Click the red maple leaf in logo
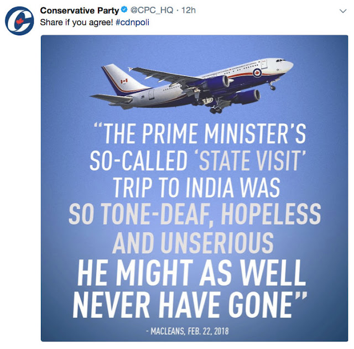The image size is (354, 349). [x=20, y=22]
